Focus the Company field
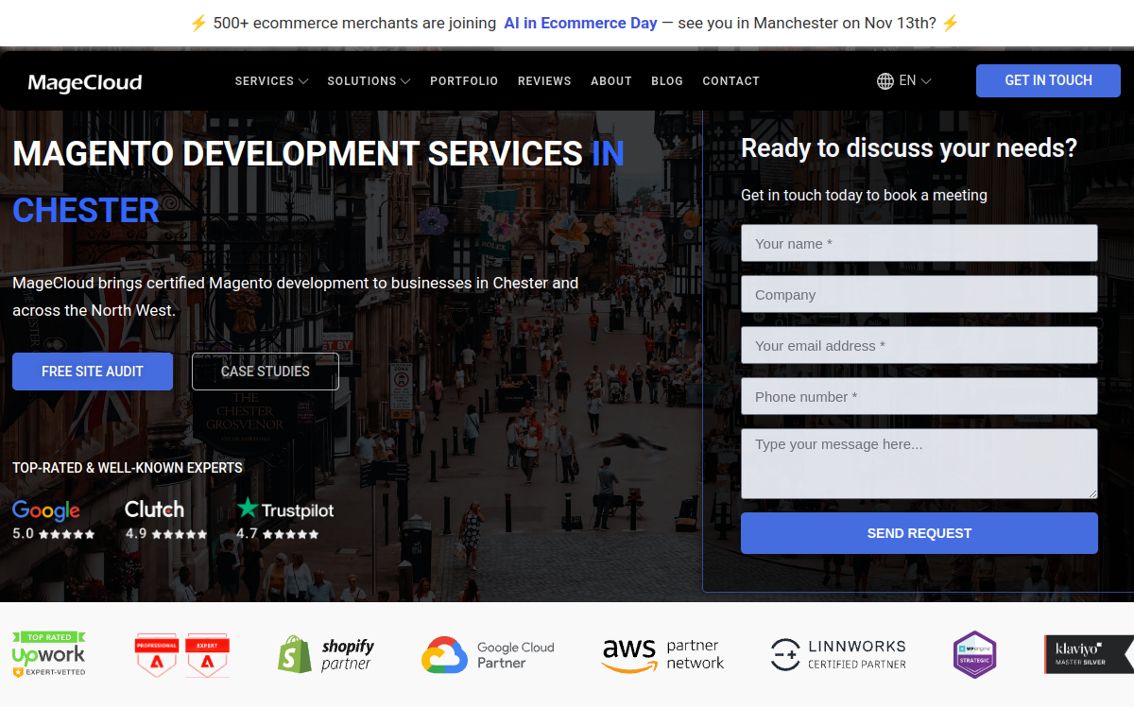The height and width of the screenshot is (709, 1134). [x=919, y=294]
